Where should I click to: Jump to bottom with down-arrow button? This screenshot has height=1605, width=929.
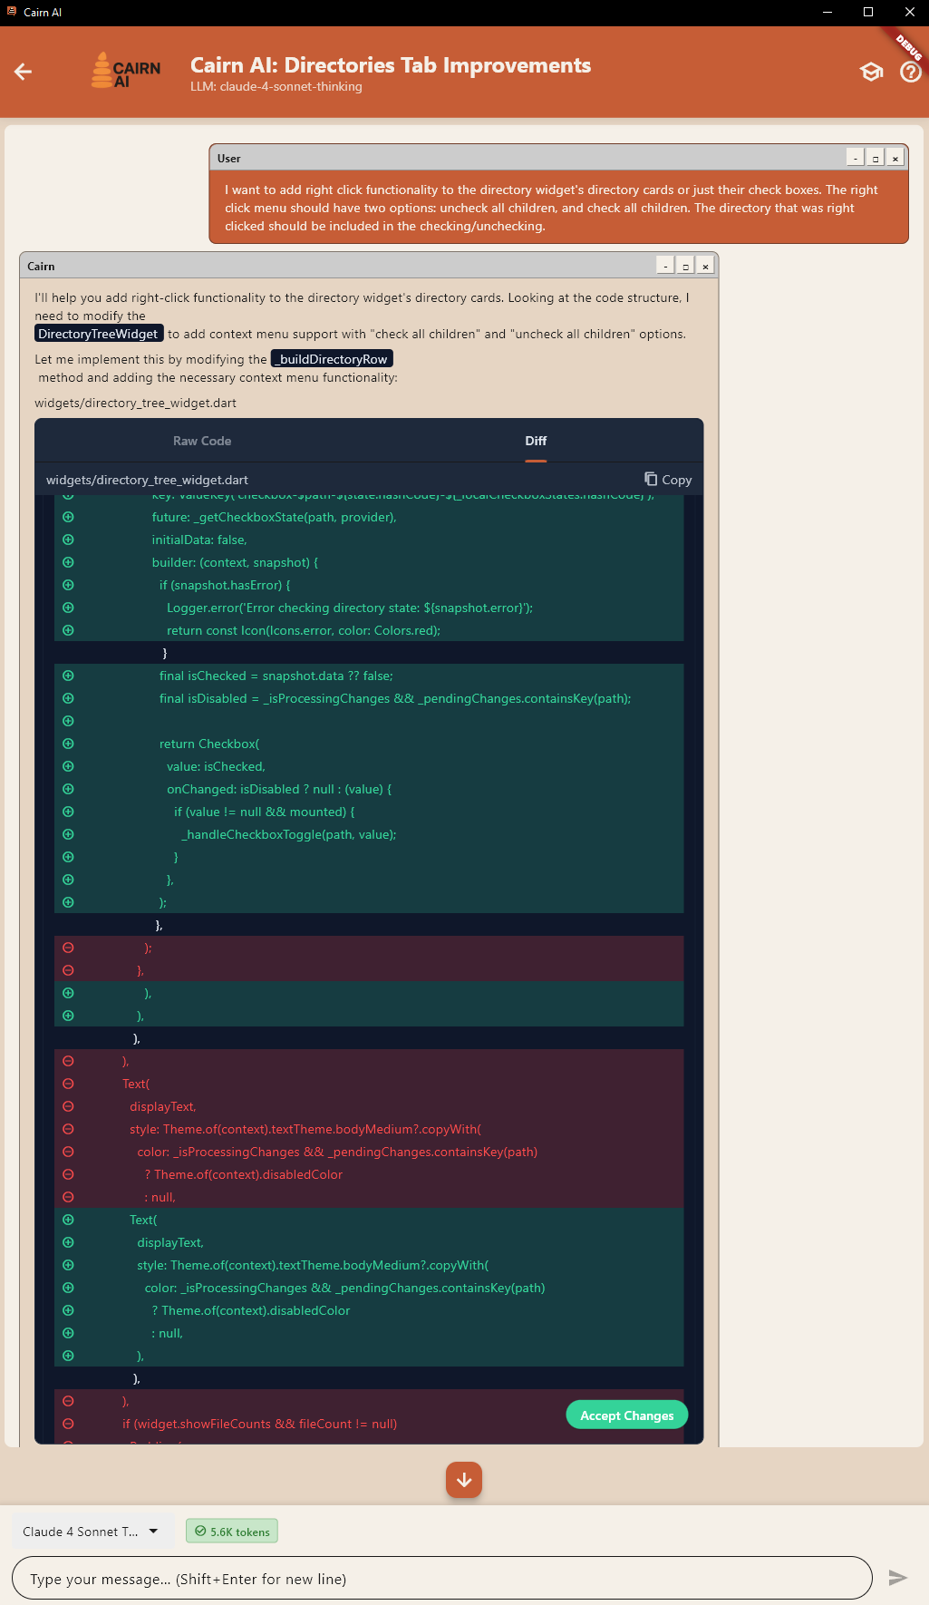(464, 1480)
